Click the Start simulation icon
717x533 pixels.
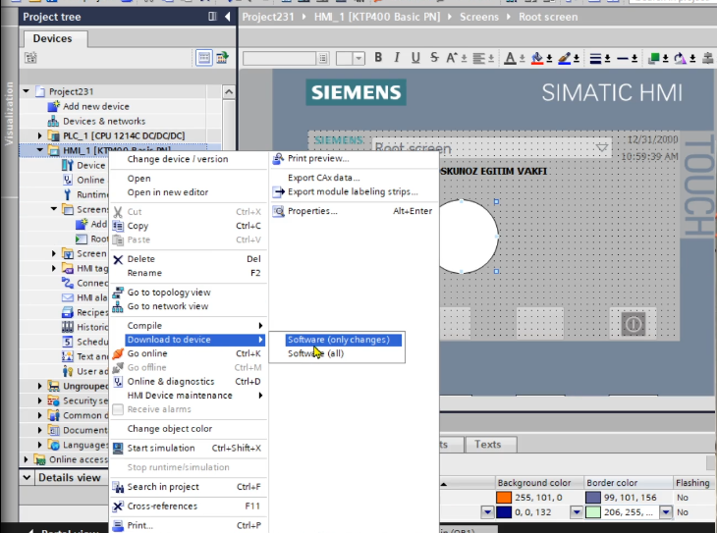click(118, 449)
